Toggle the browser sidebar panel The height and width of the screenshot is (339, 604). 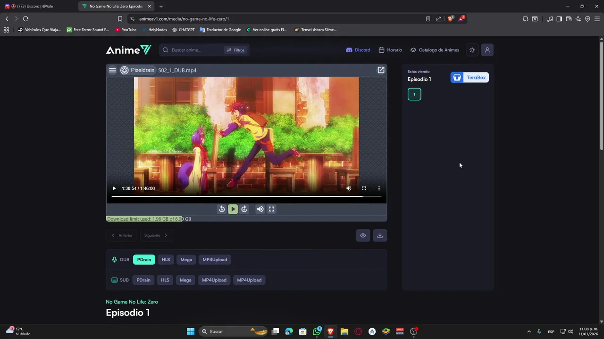point(559,19)
